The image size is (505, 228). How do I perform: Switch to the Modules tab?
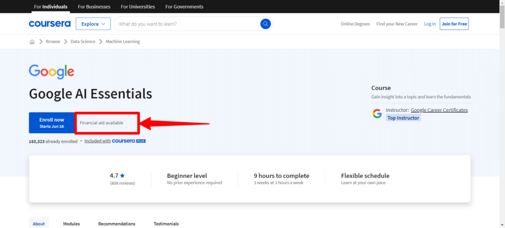pyautogui.click(x=72, y=224)
